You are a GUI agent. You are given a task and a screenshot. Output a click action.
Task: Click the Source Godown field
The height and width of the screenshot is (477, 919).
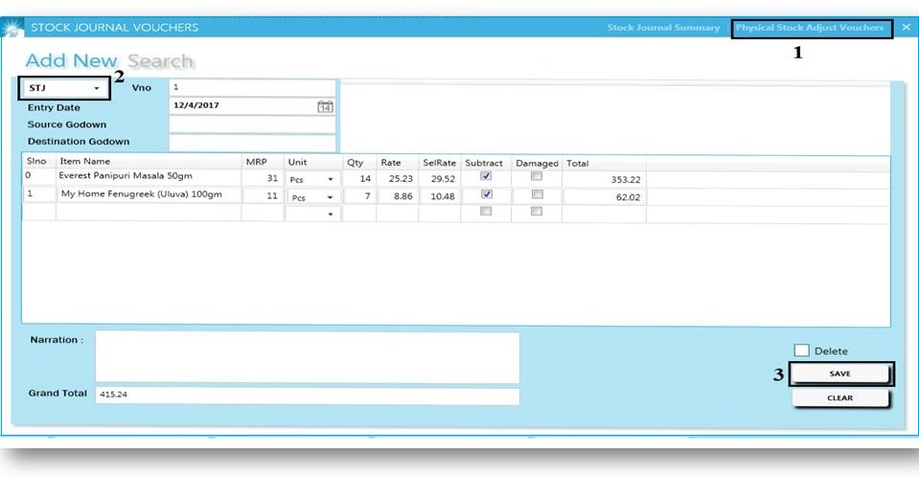coord(252,125)
